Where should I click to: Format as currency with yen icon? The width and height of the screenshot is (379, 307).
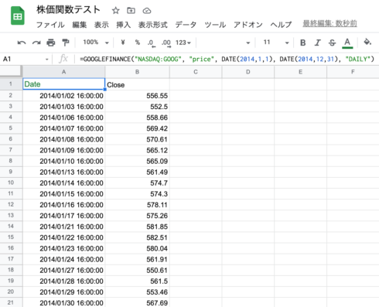click(x=123, y=43)
